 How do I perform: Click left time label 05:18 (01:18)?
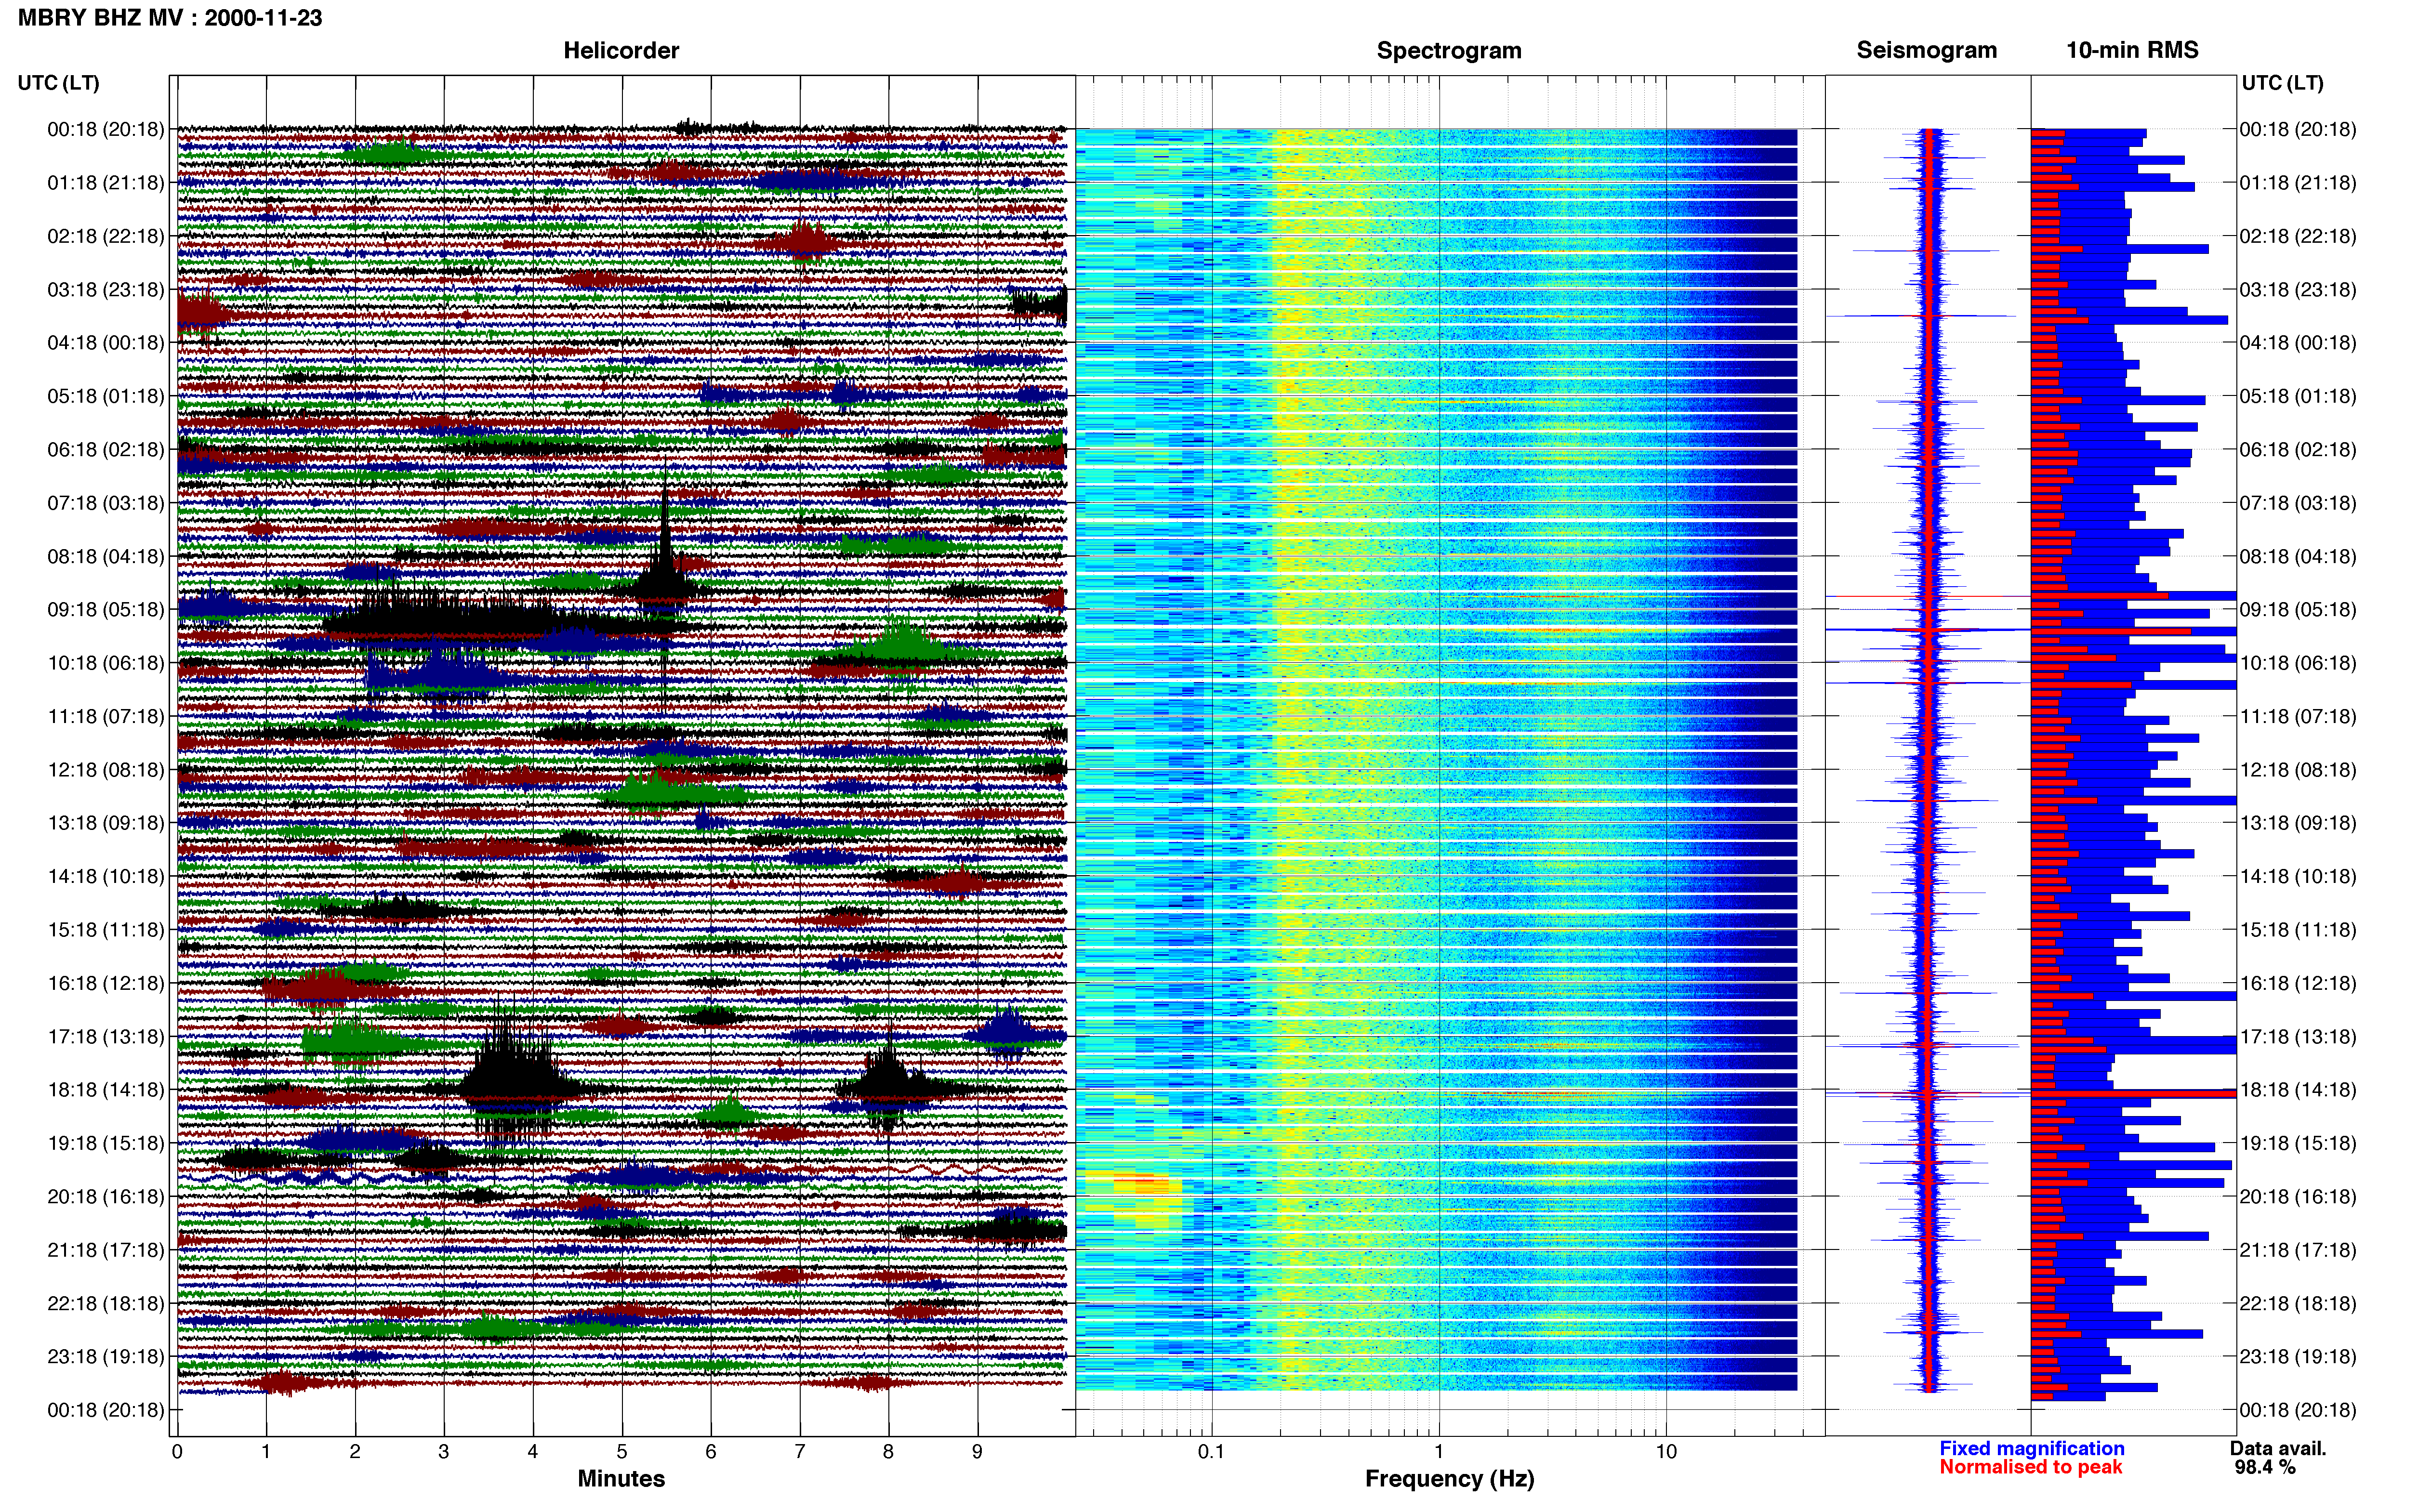(106, 396)
